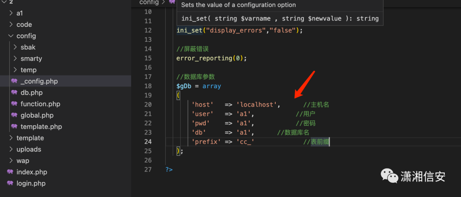The height and width of the screenshot is (197, 461).
Task: Click PHP elephant icon beside login.php
Action: (10, 183)
